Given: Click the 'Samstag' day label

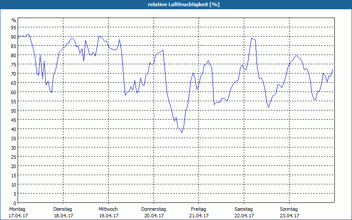Looking at the screenshot, I should [x=244, y=209].
